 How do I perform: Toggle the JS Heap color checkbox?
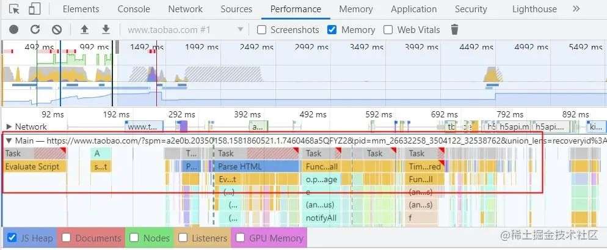coord(12,238)
